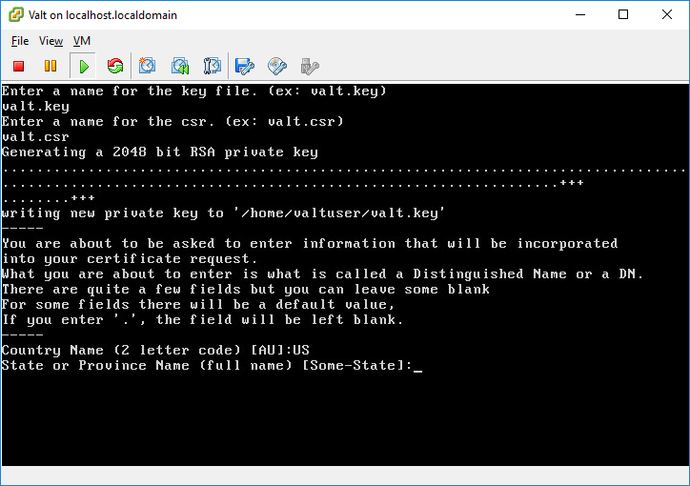This screenshot has height=486, width=690.
Task: Click the 'valt.key' entry line
Action: [x=35, y=107]
